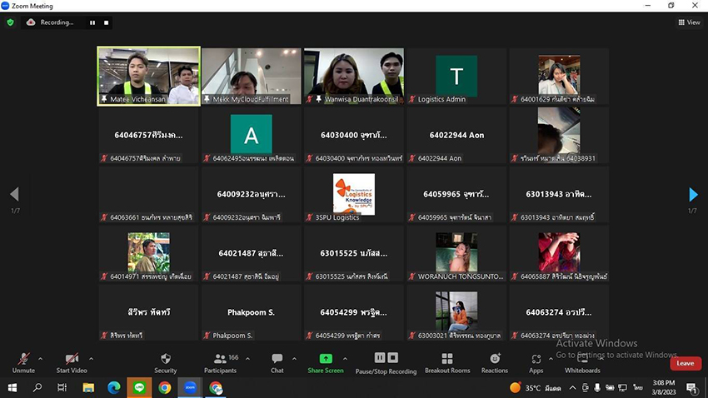Select Matee Vicheansan video tile
The width and height of the screenshot is (708, 398).
tap(148, 77)
